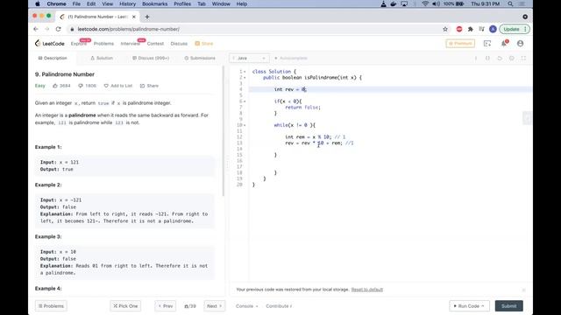The height and width of the screenshot is (315, 561).
Task: Click Add to List
Action: 118,86
